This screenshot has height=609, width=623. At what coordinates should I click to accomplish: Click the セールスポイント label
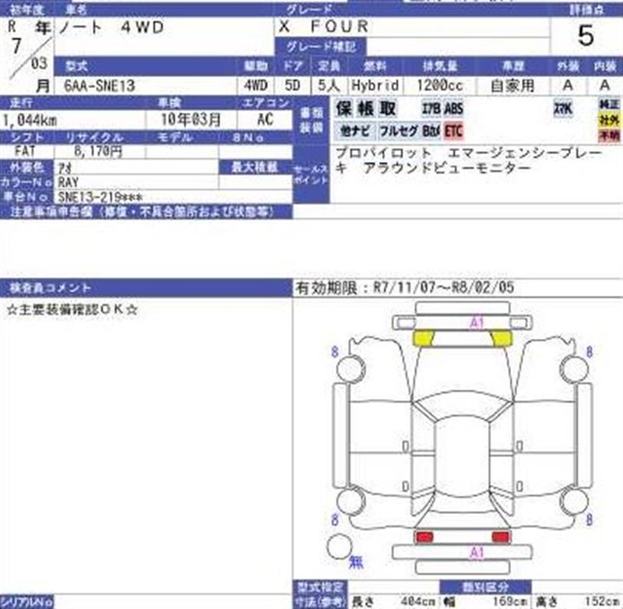click(x=311, y=174)
